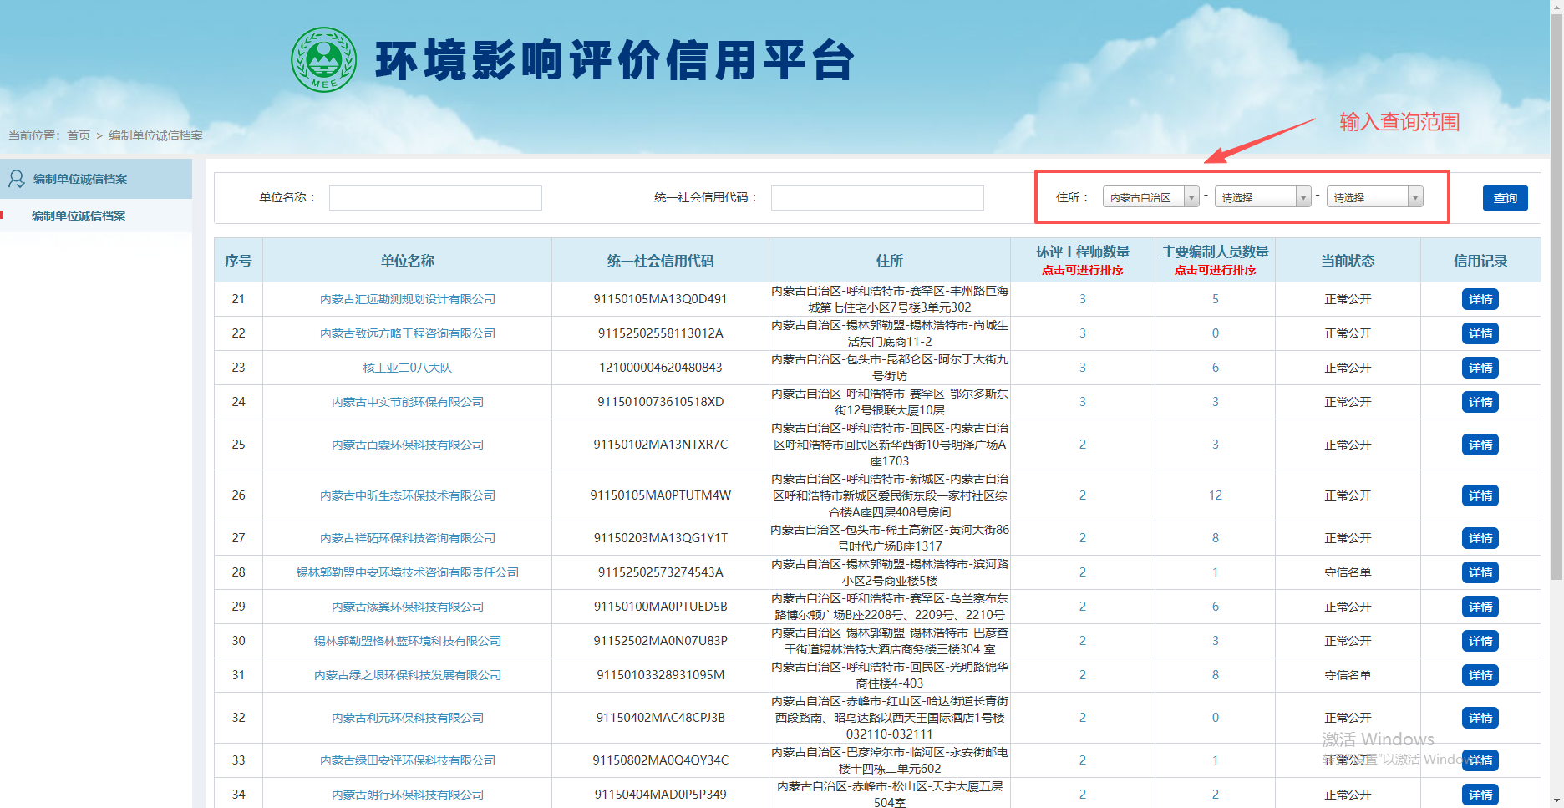Viewport: 1564px width, 808px height.
Task: Focus the 单位名称 input field
Action: pos(435,198)
